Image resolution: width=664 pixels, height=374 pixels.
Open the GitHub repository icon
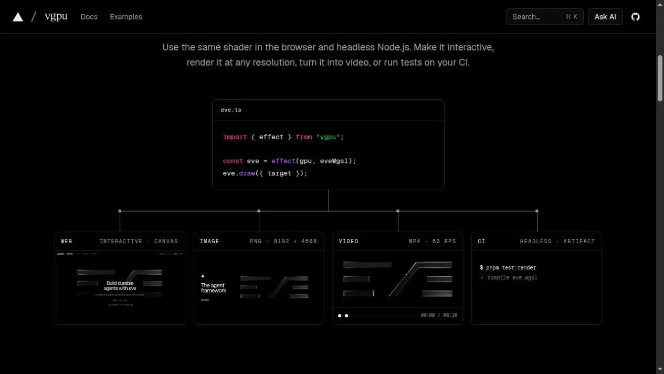pyautogui.click(x=635, y=17)
